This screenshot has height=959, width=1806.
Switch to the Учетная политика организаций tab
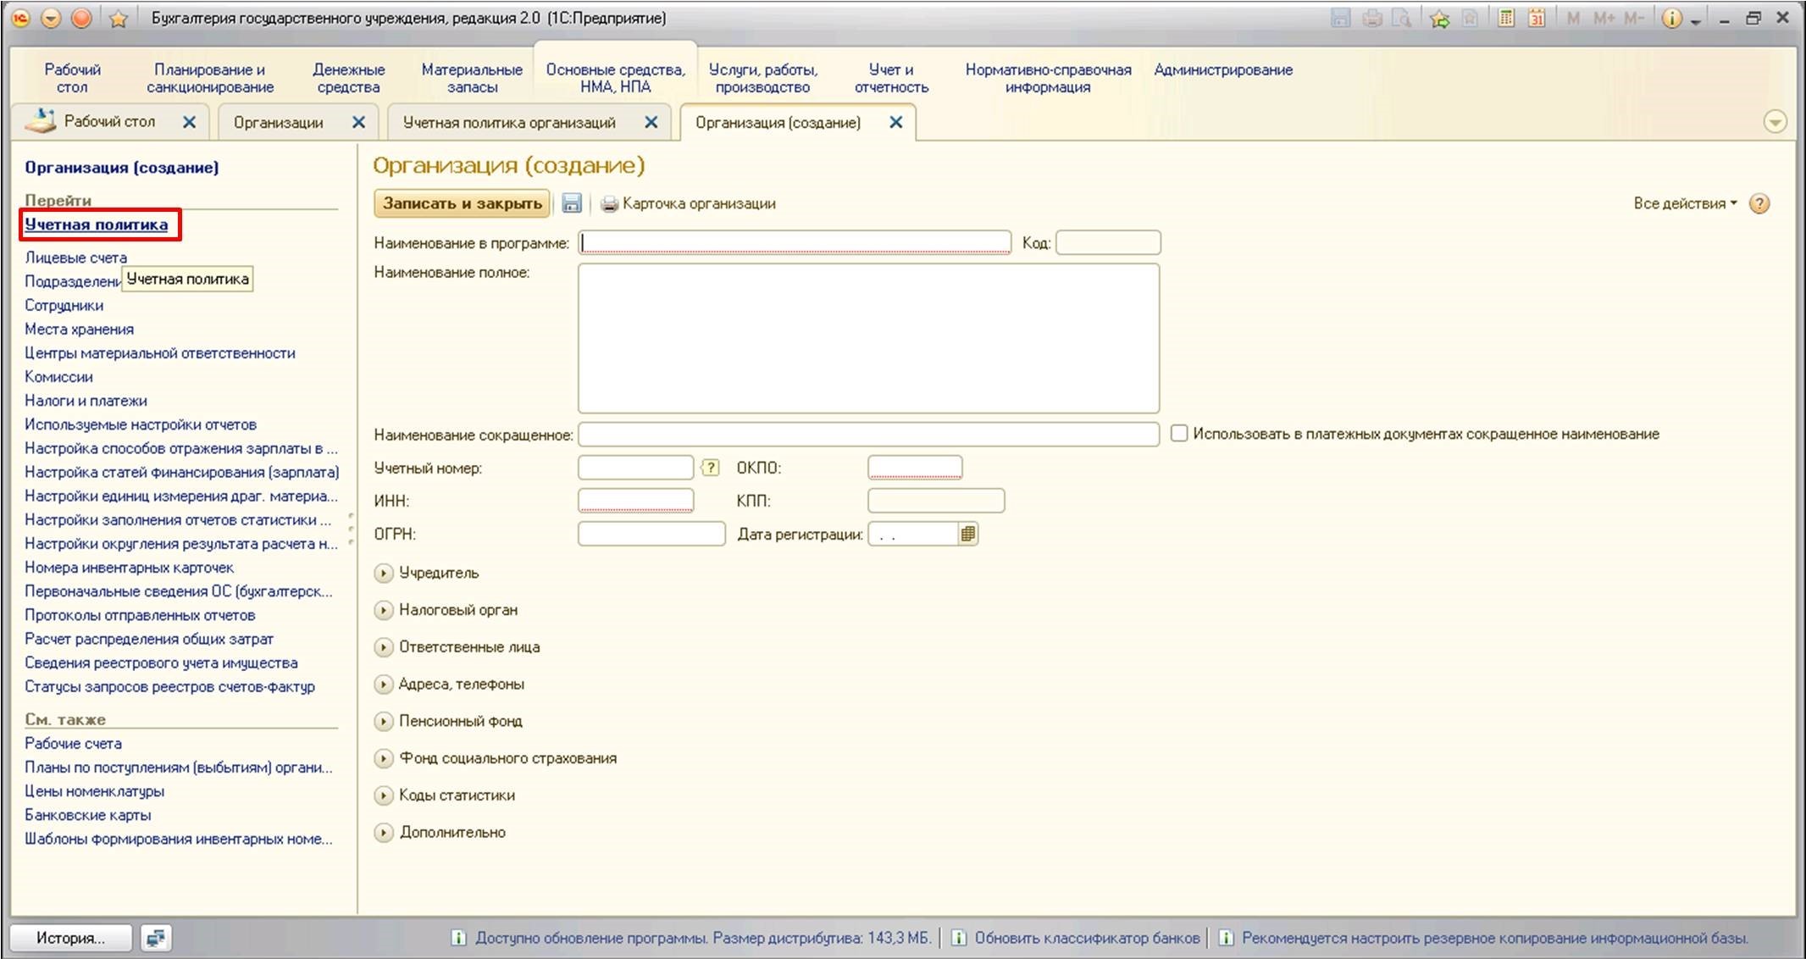coord(509,123)
